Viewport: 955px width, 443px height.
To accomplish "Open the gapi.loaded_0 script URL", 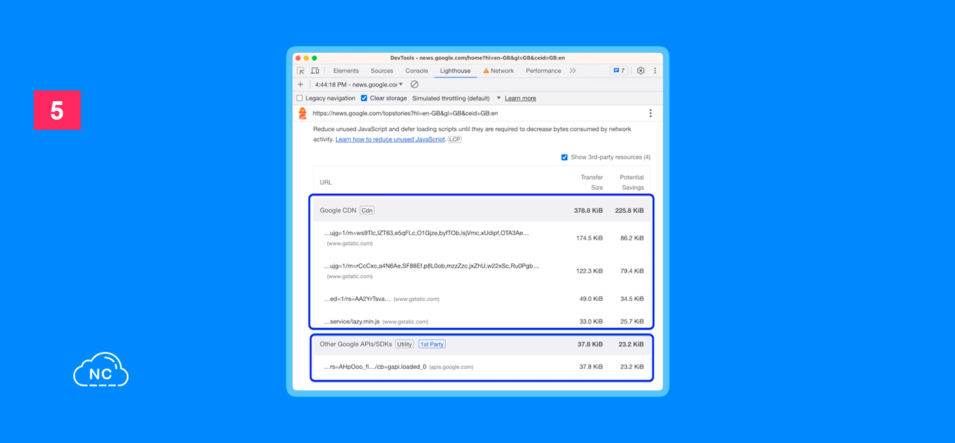I will (374, 367).
